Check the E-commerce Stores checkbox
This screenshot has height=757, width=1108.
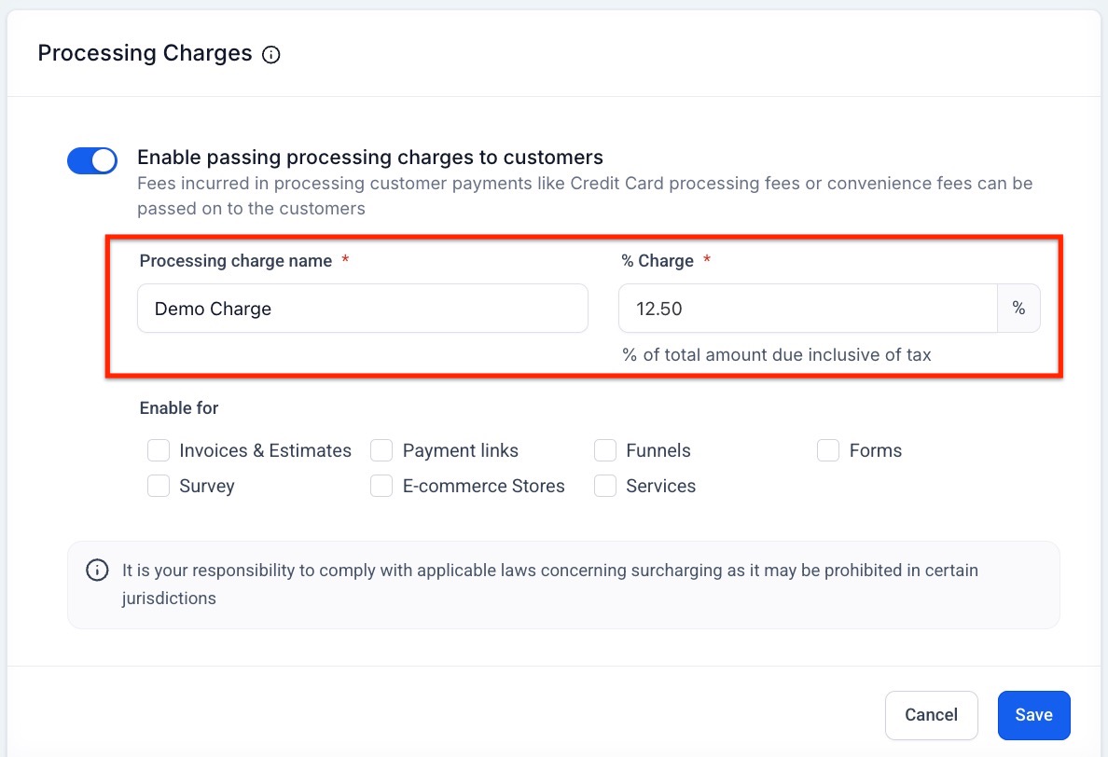coord(381,486)
